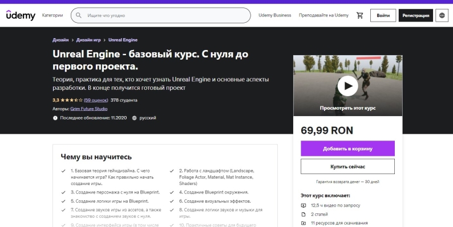Click the Этот курс включает heading
The image size is (453, 227).
(x=325, y=196)
